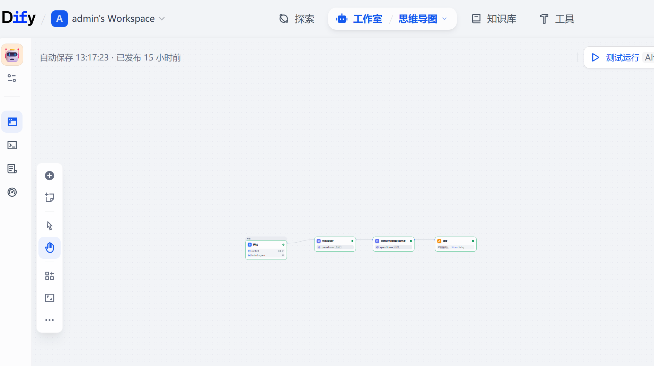Go to the 探索 Explore section
Image resolution: width=654 pixels, height=366 pixels.
(297, 19)
